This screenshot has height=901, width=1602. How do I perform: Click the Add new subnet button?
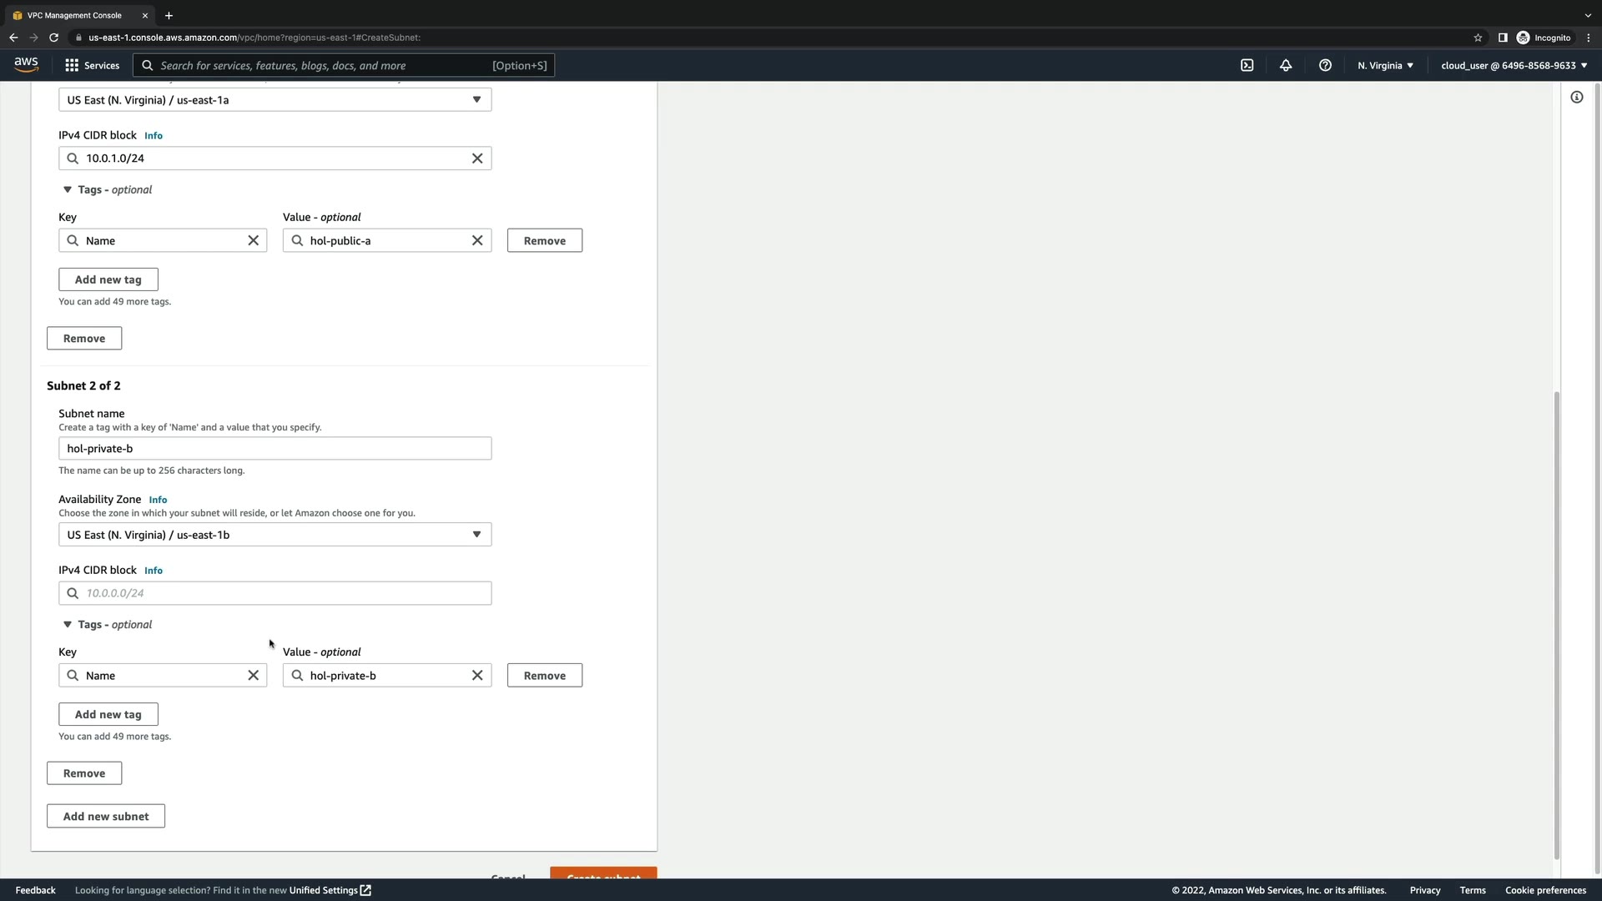[x=106, y=817]
